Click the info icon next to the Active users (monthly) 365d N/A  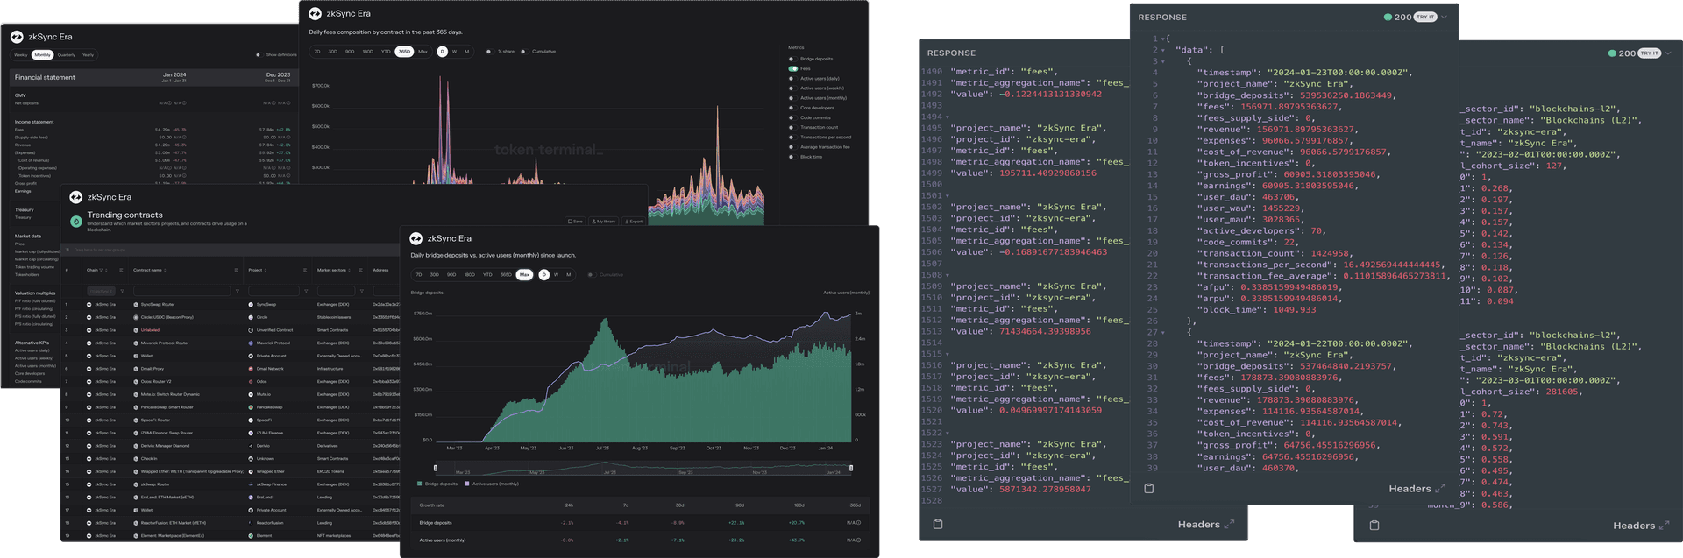tap(858, 540)
